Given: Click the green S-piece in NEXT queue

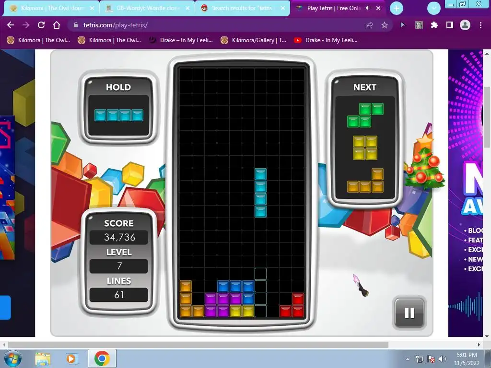Looking at the screenshot, I should [x=365, y=115].
